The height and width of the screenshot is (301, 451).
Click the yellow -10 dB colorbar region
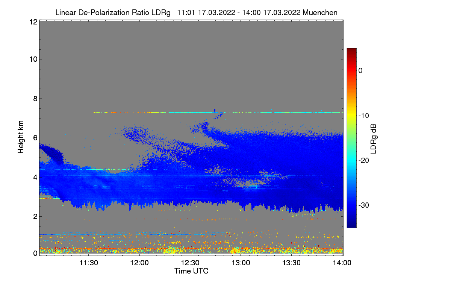pos(351,116)
